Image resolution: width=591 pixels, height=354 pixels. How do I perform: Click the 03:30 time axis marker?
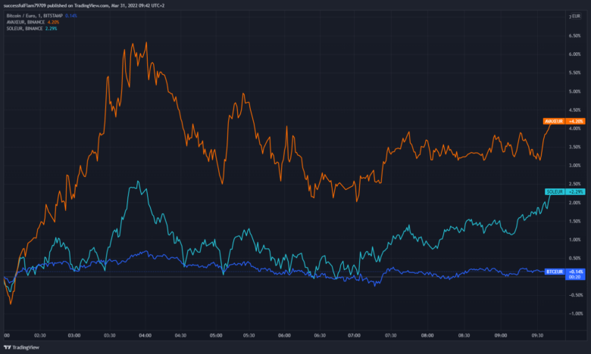pos(110,336)
